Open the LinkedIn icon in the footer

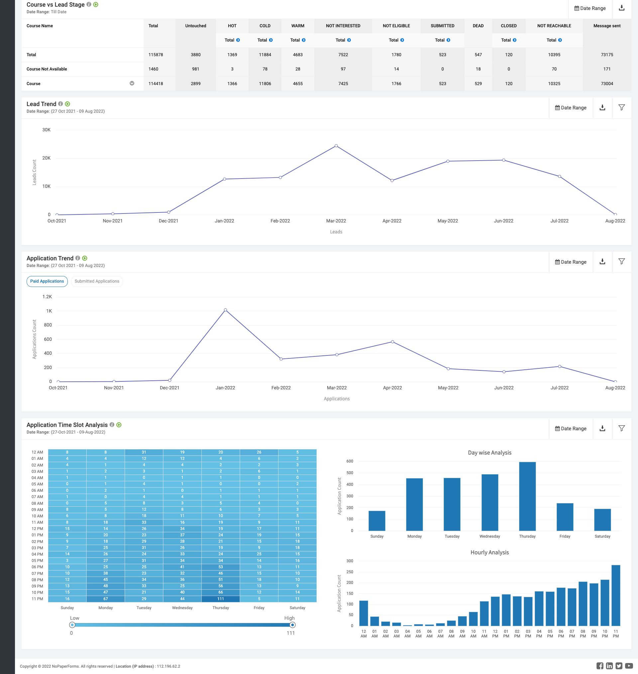[609, 666]
